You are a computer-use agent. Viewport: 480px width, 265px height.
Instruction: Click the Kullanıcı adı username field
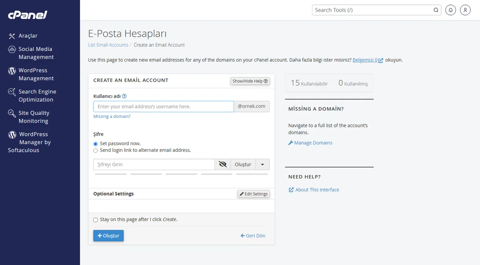point(164,106)
